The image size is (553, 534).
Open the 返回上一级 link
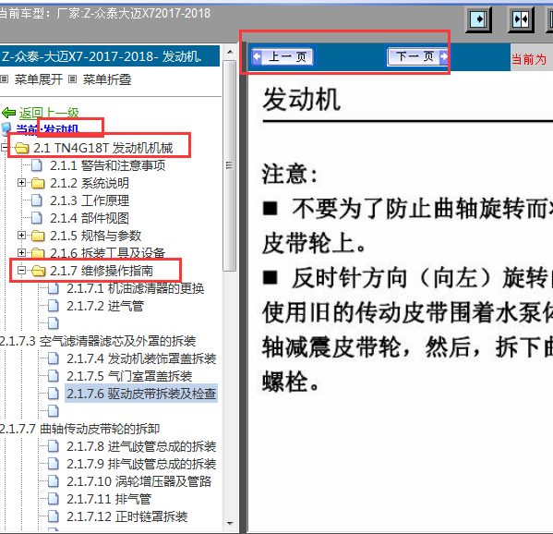(49, 113)
